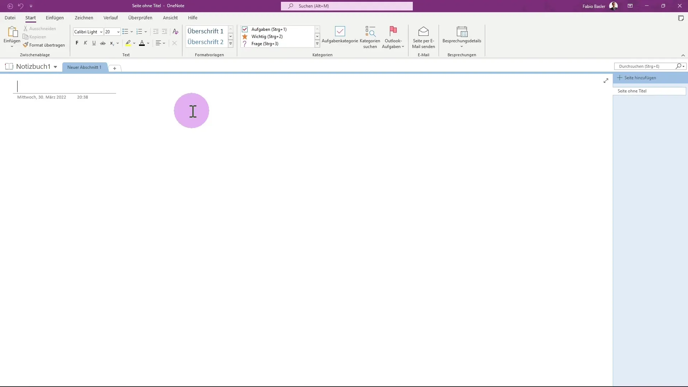The width and height of the screenshot is (688, 387).
Task: Open highlight color dropdown arrow
Action: pyautogui.click(x=134, y=43)
